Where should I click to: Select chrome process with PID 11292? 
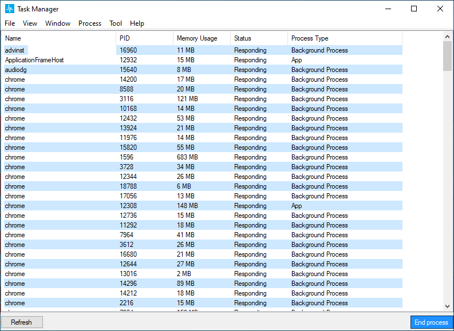[x=203, y=225]
